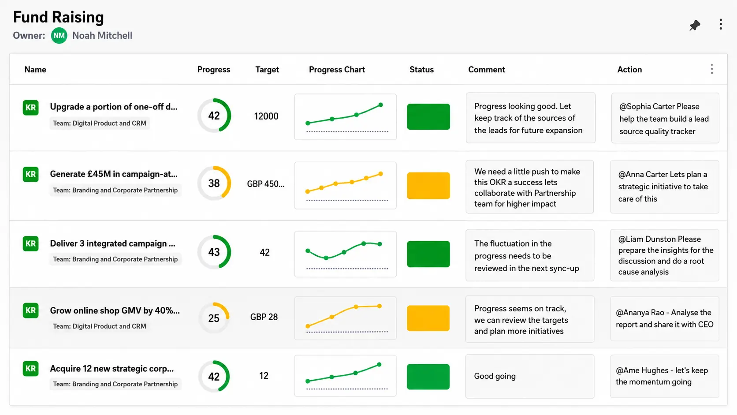
Task: Open key result Acquire 12 new strategic corp
Action: click(x=112, y=369)
